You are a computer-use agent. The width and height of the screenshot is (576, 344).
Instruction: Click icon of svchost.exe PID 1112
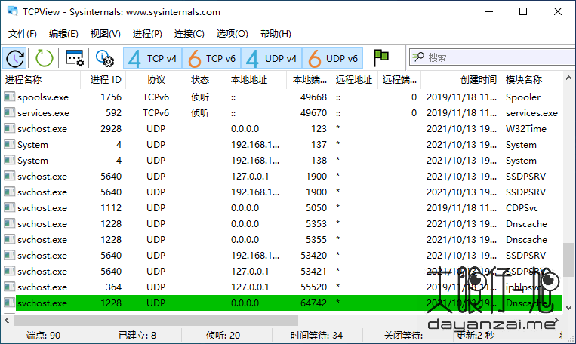(x=10, y=207)
